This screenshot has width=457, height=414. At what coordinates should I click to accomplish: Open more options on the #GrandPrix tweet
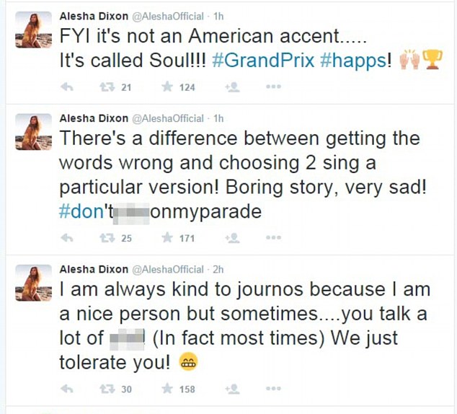coord(272,87)
